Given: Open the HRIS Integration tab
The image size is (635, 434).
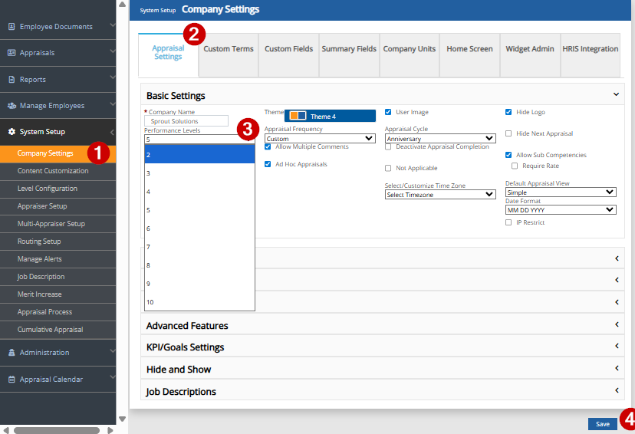Looking at the screenshot, I should (x=590, y=49).
